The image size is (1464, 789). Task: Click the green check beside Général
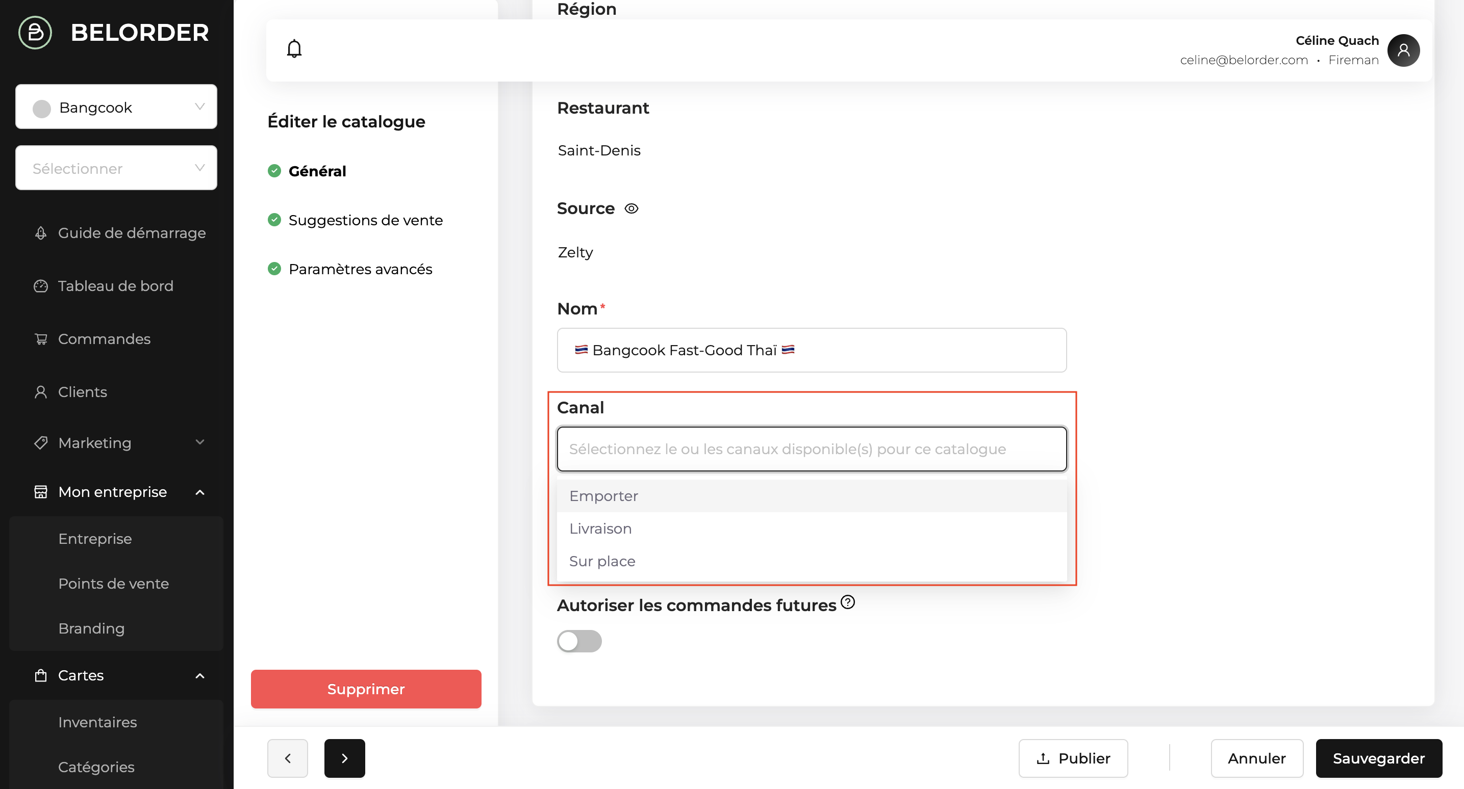coord(274,170)
